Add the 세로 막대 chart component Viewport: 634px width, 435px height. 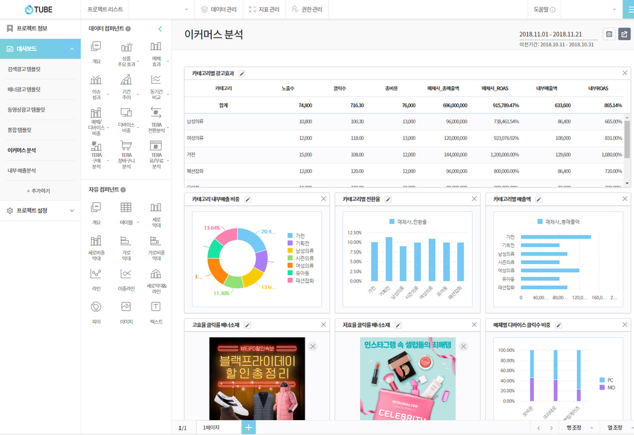156,215
